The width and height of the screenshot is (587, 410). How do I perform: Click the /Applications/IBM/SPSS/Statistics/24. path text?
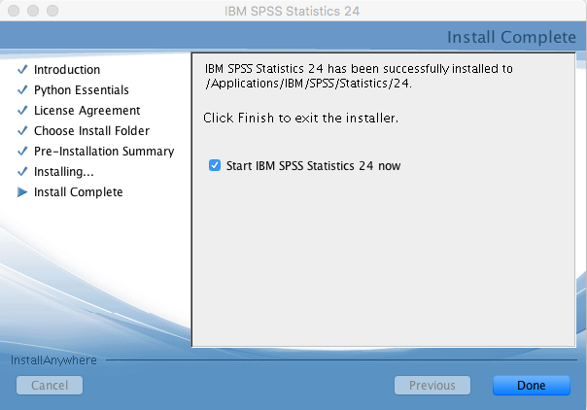(x=308, y=83)
